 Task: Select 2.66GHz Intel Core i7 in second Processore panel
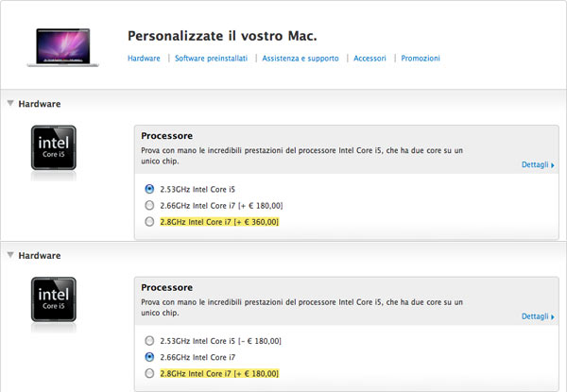(148, 357)
